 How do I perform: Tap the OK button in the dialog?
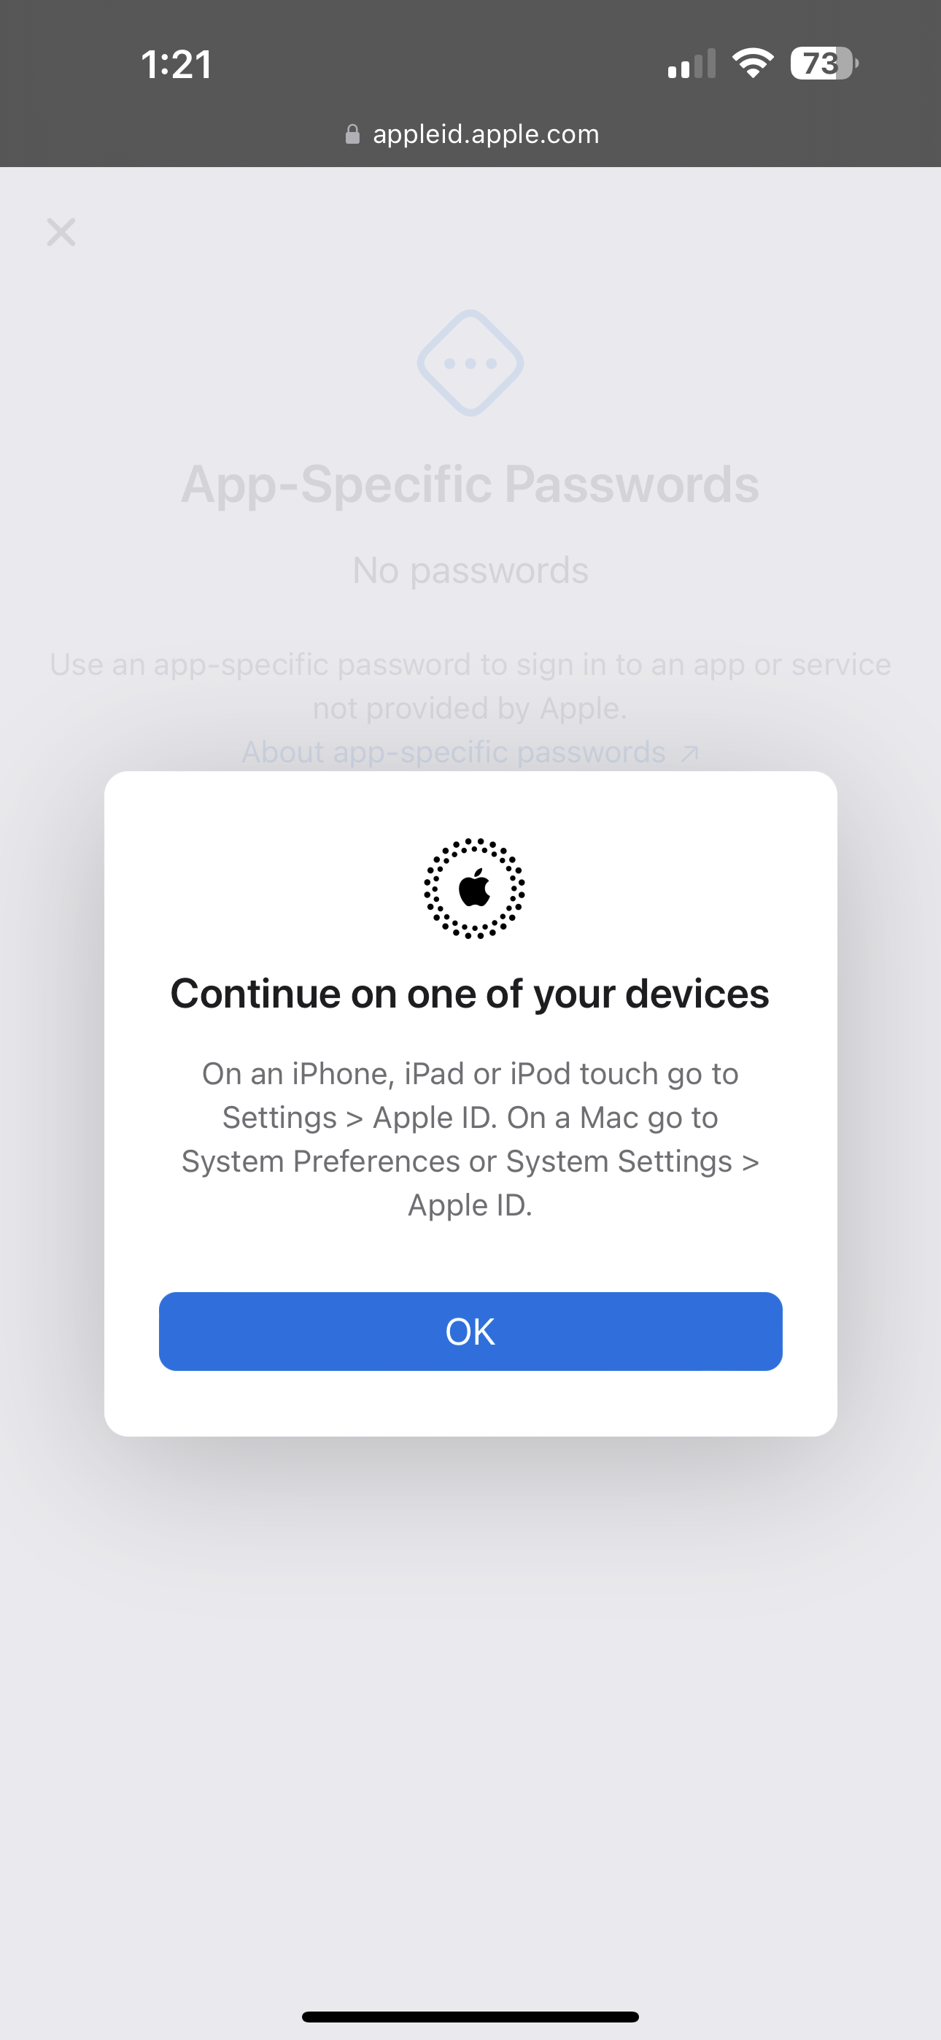(x=471, y=1332)
